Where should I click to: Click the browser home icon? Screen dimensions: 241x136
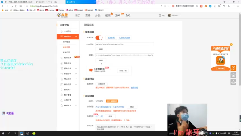(16, 6)
